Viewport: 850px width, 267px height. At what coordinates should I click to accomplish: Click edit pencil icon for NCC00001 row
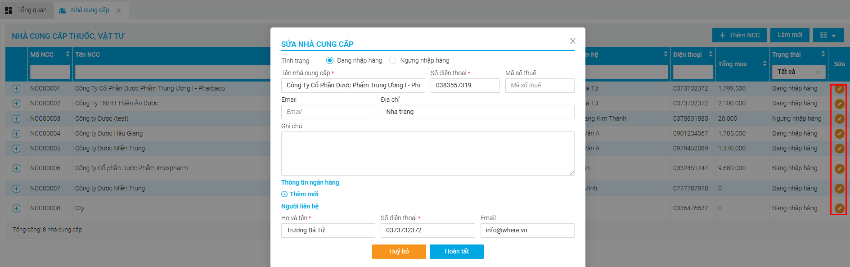[839, 89]
